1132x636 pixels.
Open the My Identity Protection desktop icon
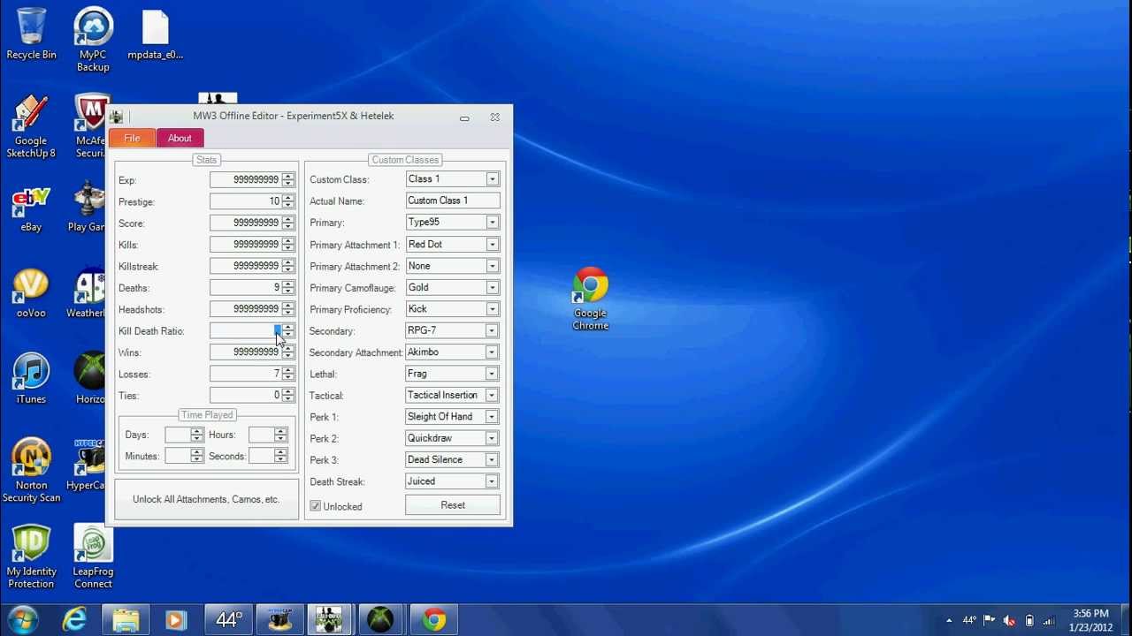coord(31,556)
